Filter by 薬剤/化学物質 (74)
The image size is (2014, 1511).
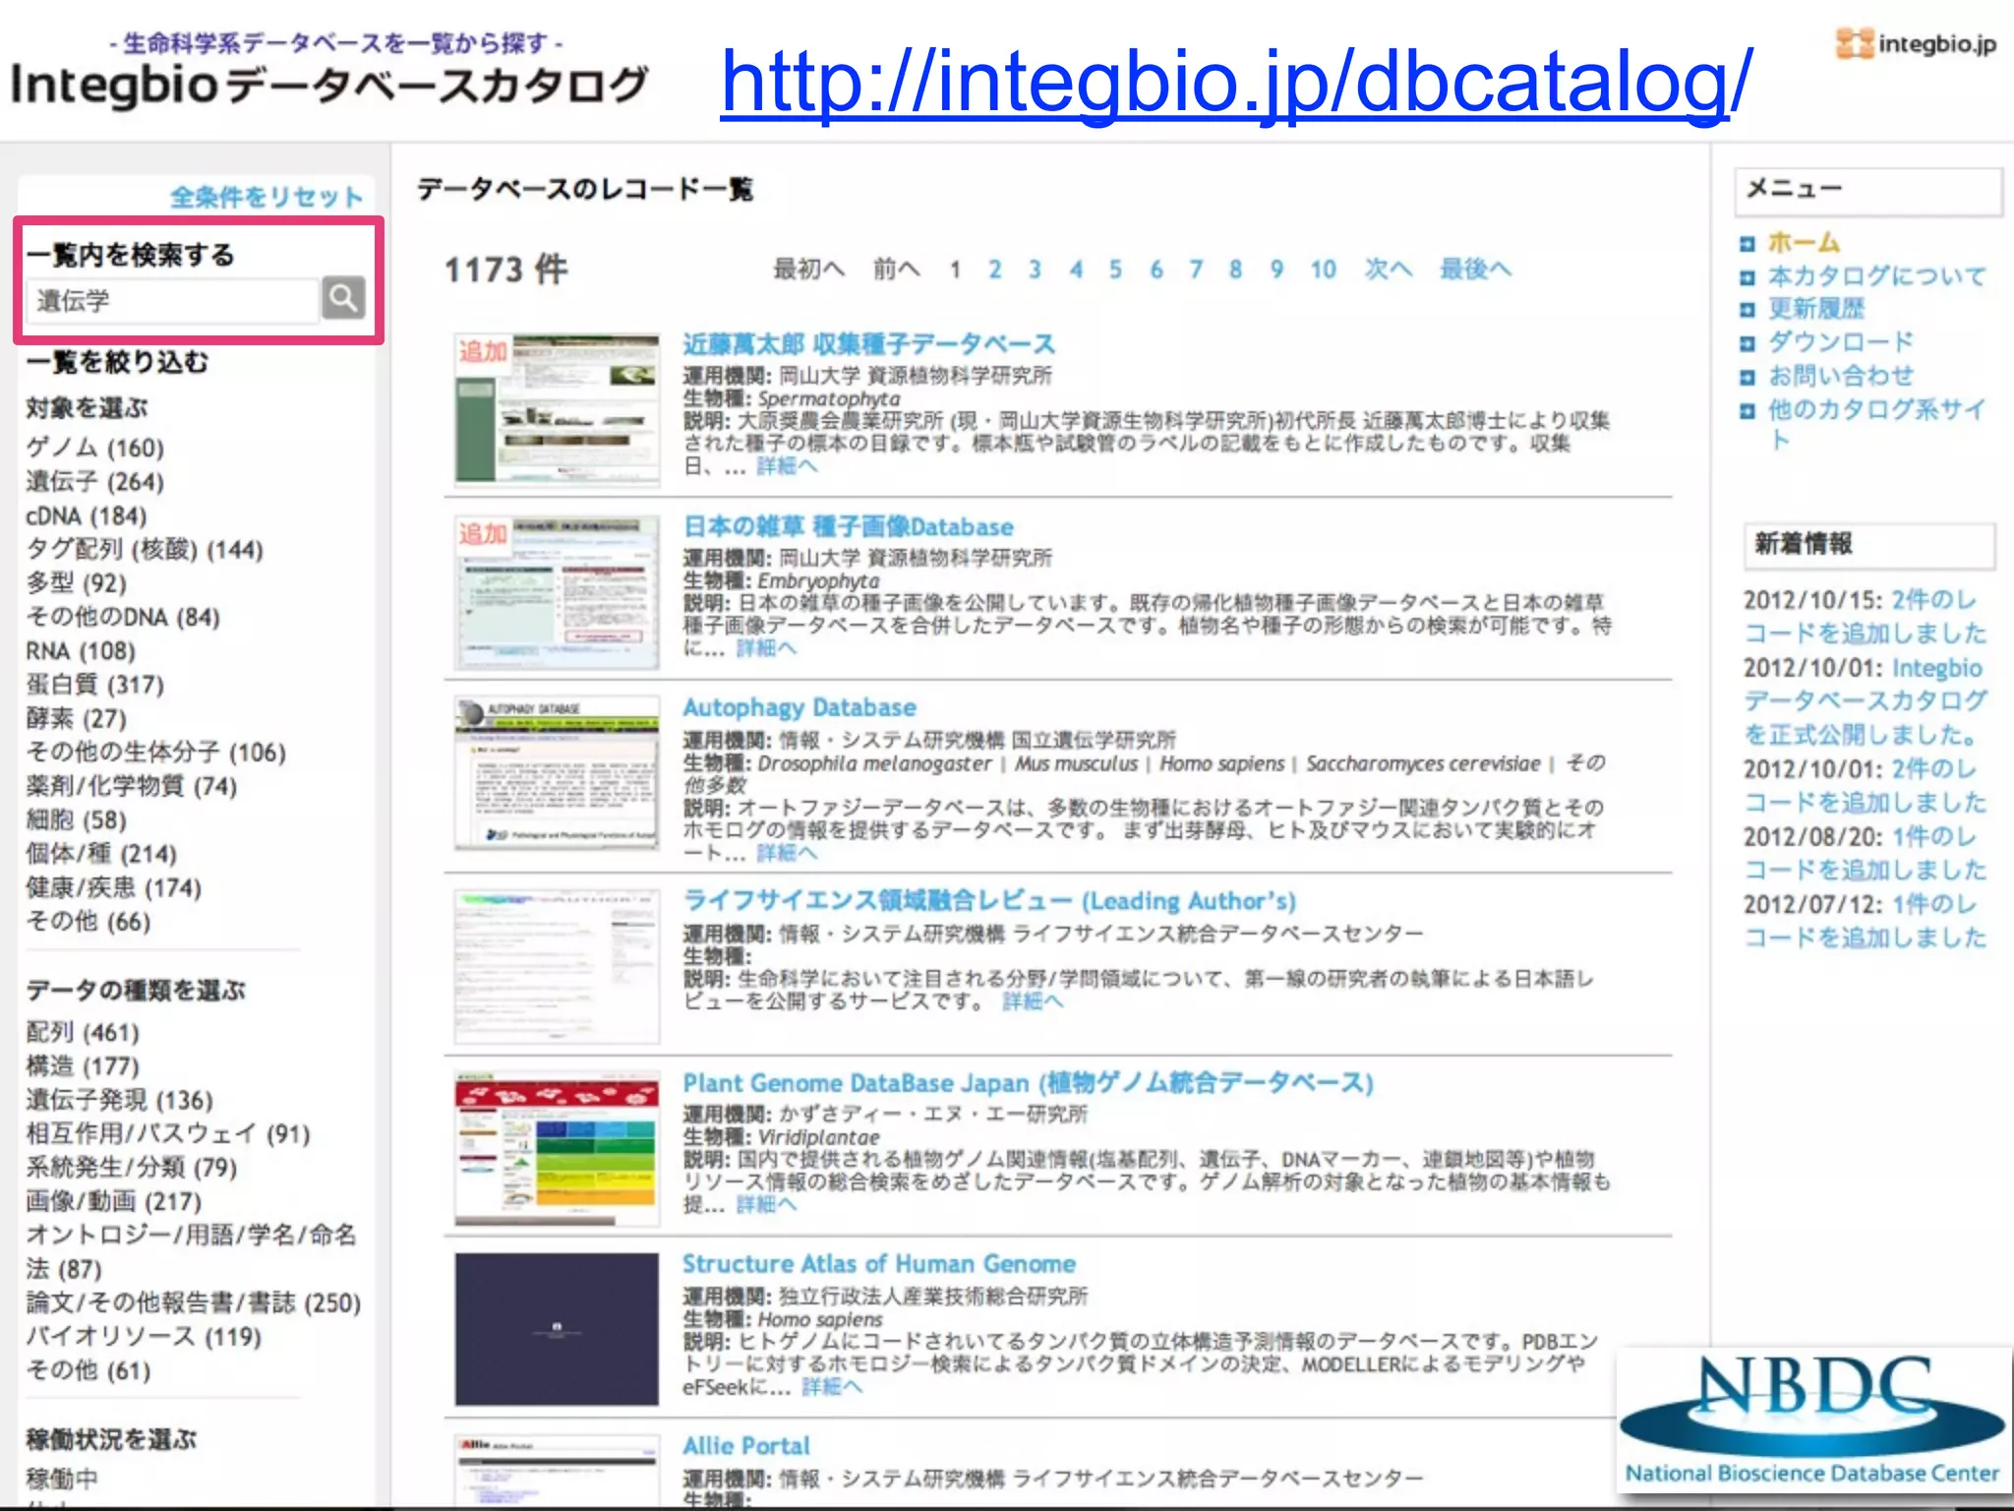pos(132,786)
